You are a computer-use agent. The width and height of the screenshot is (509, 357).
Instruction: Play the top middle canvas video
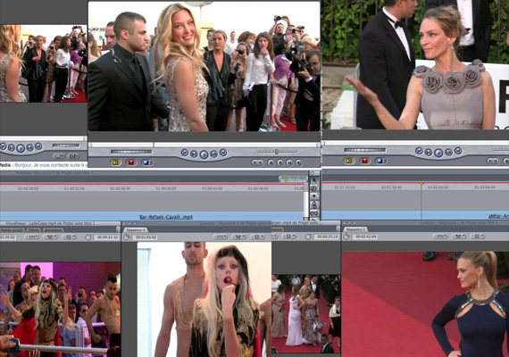(204, 154)
